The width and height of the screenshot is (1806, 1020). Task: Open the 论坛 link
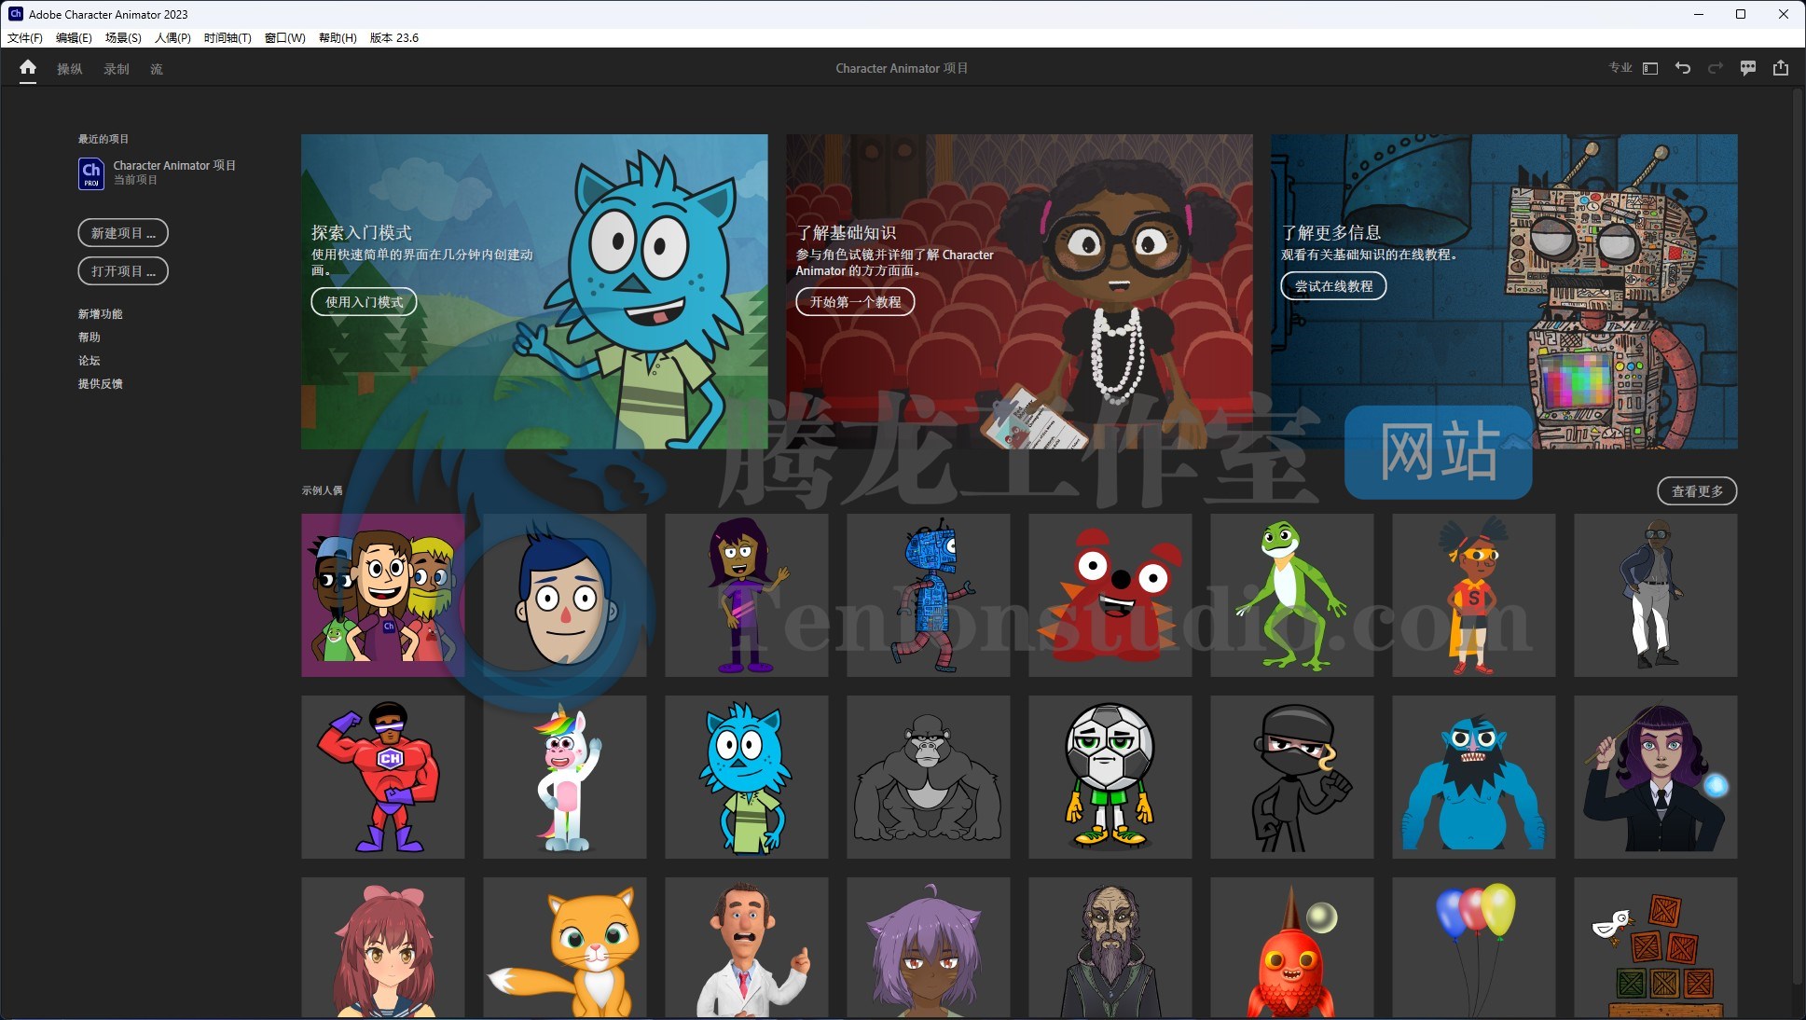tap(89, 361)
